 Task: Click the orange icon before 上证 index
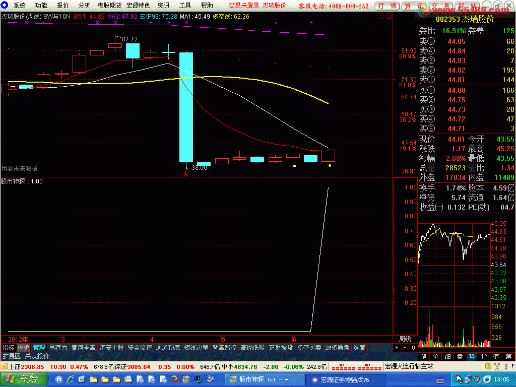(x=4, y=366)
